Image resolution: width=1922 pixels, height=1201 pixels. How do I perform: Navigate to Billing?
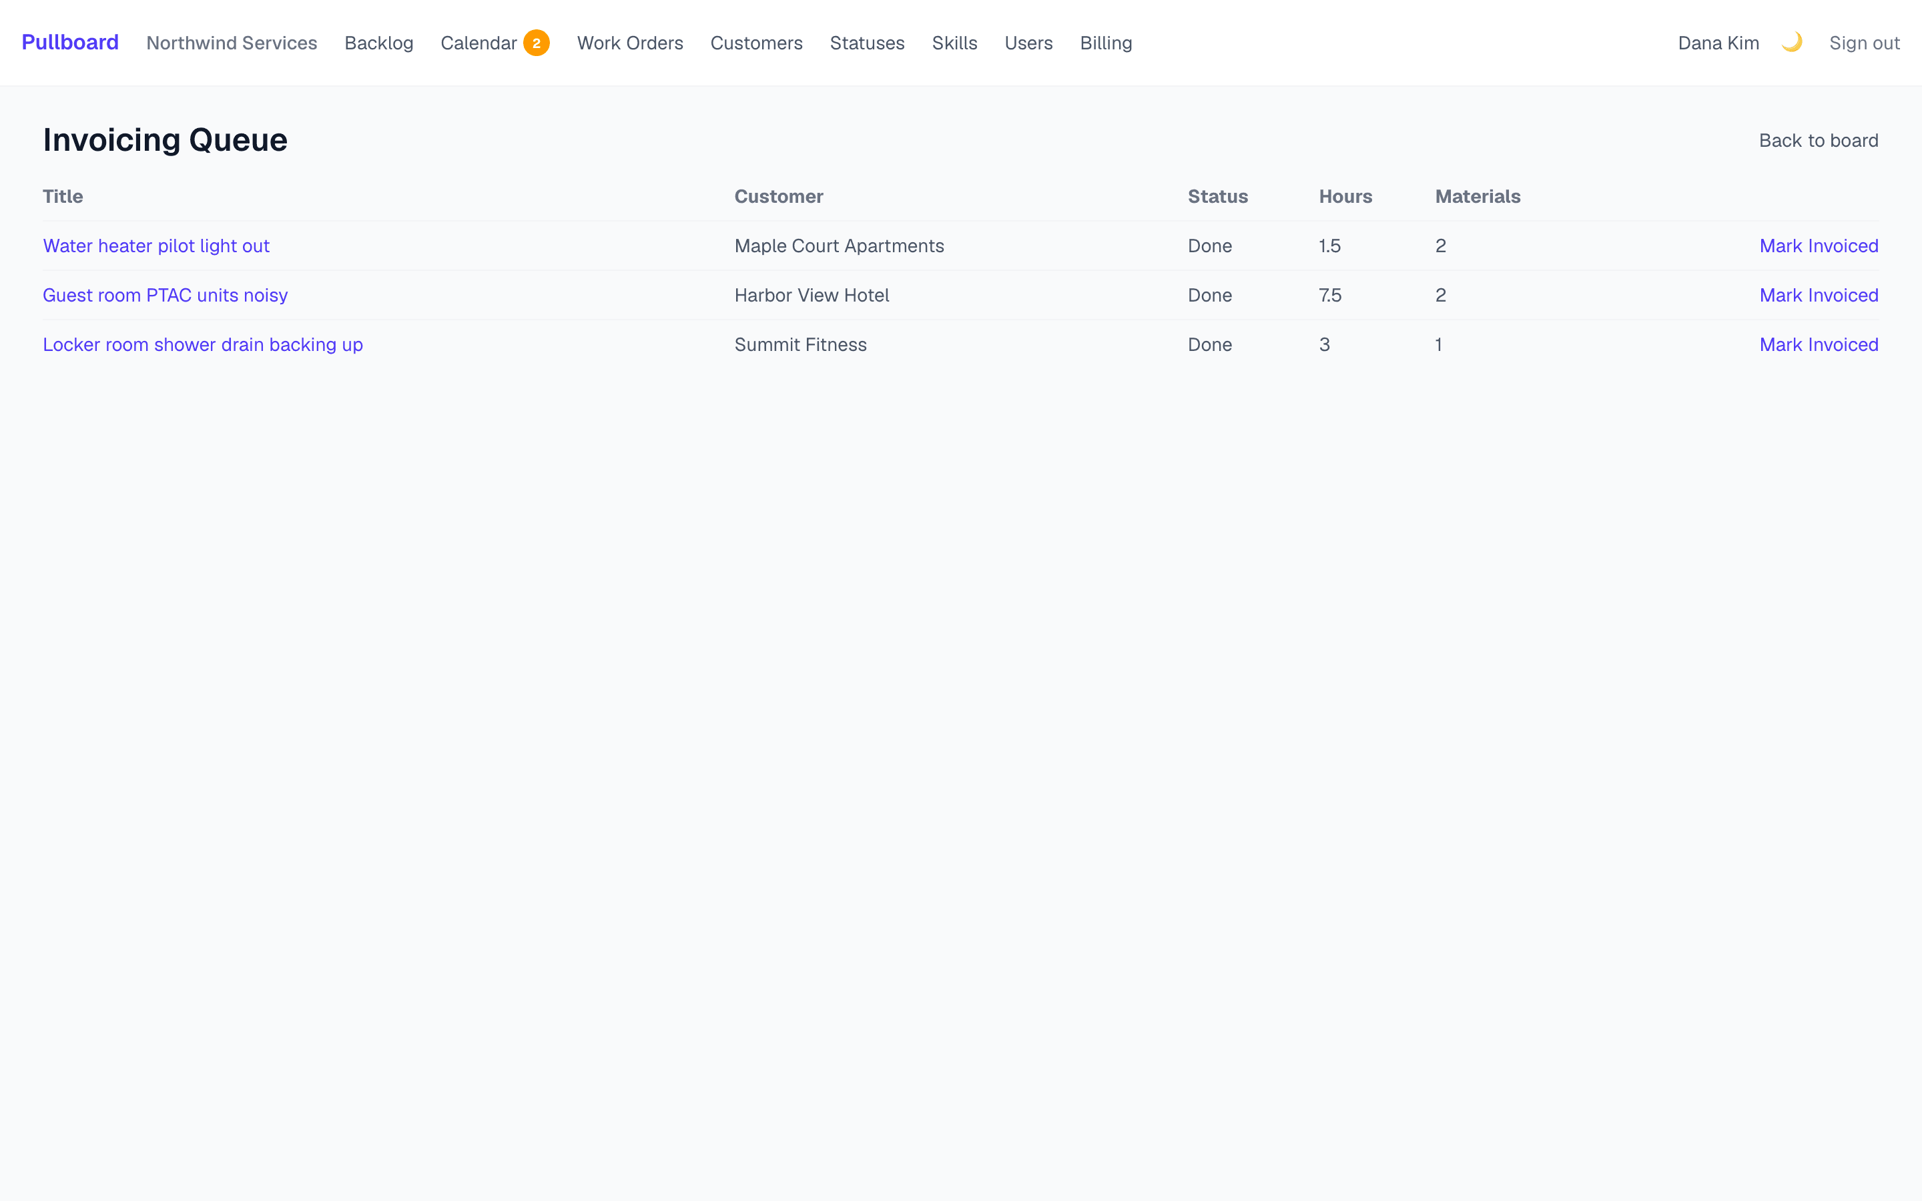(1106, 43)
